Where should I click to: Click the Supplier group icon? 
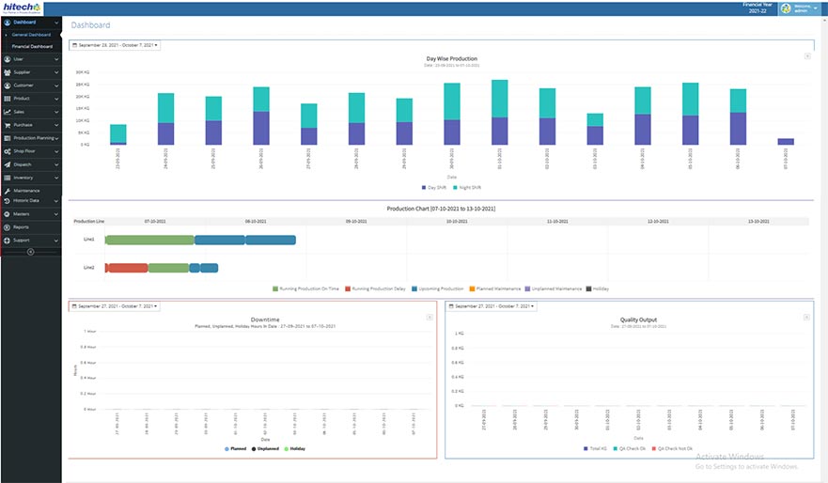pos(8,72)
